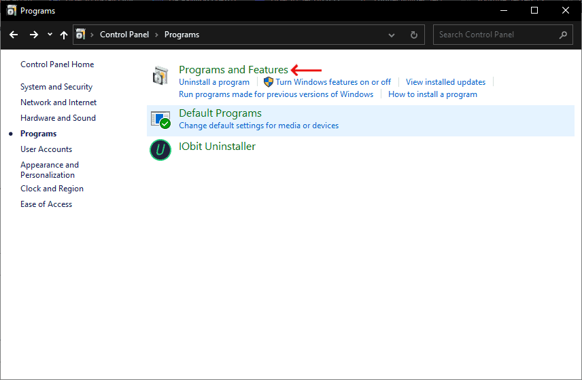The image size is (582, 380).
Task: Go back with the left arrow
Action: click(x=14, y=35)
